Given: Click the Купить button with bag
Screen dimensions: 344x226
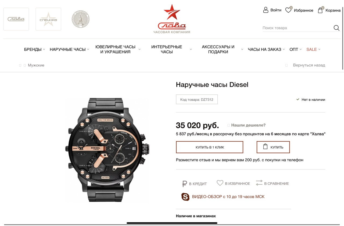Looking at the screenshot, I should [x=273, y=147].
